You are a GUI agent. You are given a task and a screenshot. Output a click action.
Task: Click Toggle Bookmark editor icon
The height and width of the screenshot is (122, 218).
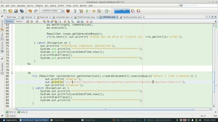coord(73,22)
